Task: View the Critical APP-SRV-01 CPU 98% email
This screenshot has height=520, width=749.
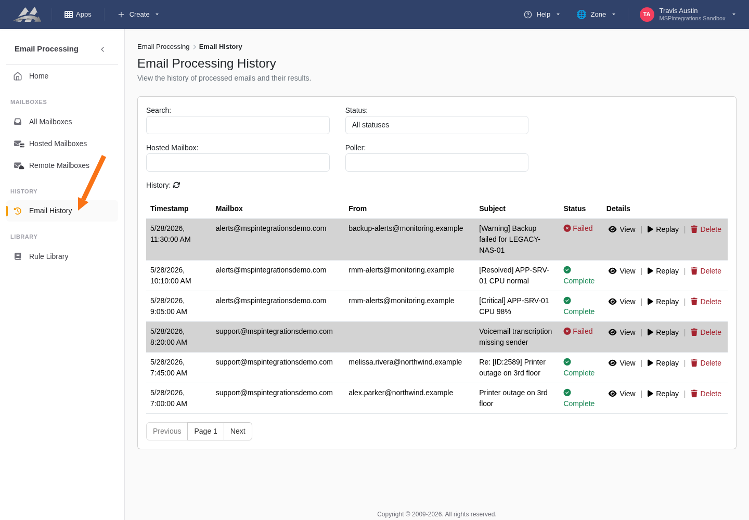Action: [x=622, y=302]
